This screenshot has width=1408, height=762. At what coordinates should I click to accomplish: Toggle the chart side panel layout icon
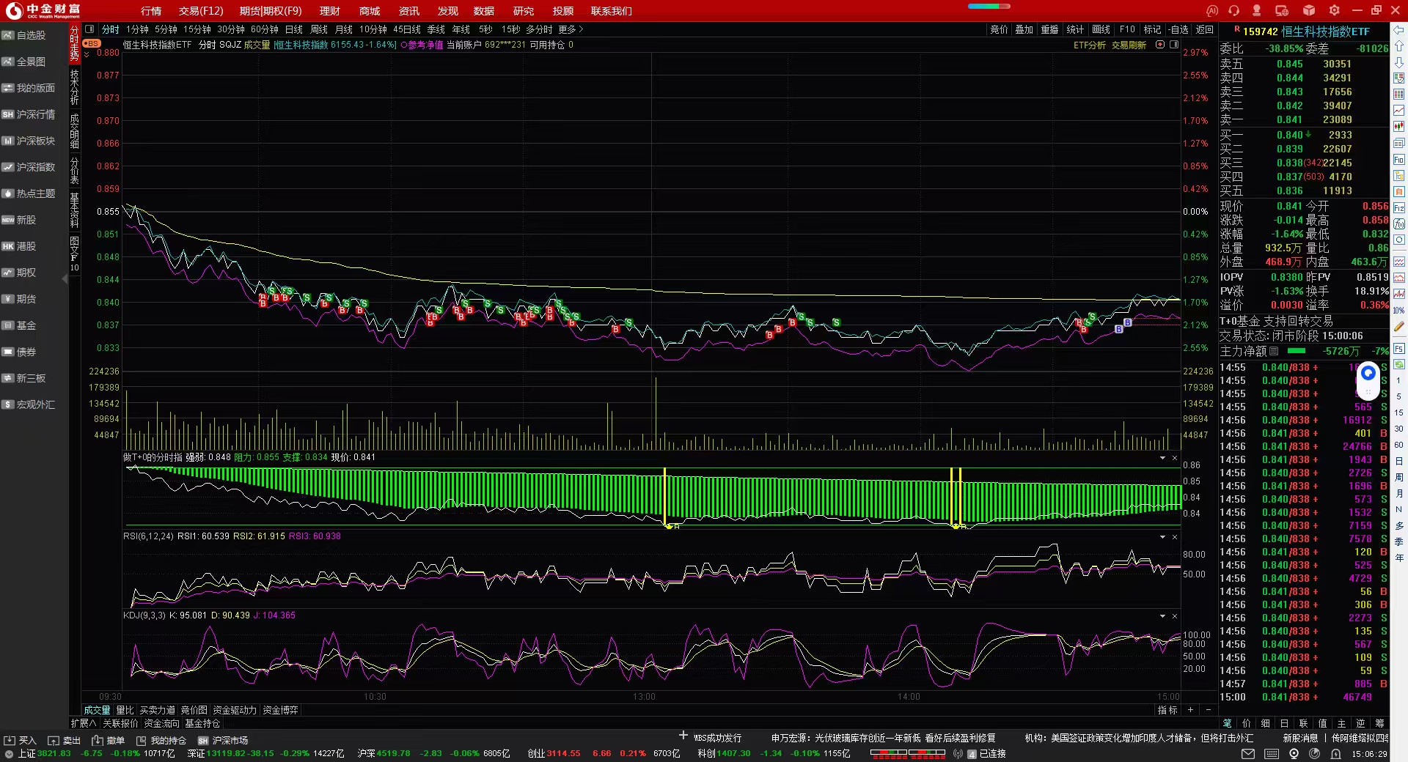click(x=1174, y=45)
